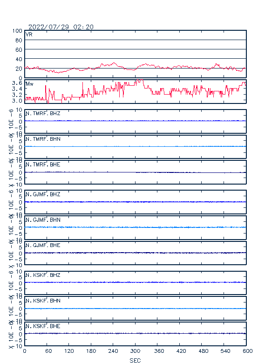Click the 3.6 value on the Mw axis
This screenshot has width=258, height=364.
17,83
